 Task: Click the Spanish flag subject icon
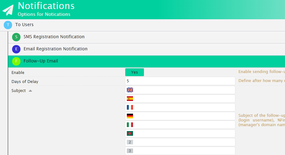click(x=130, y=99)
